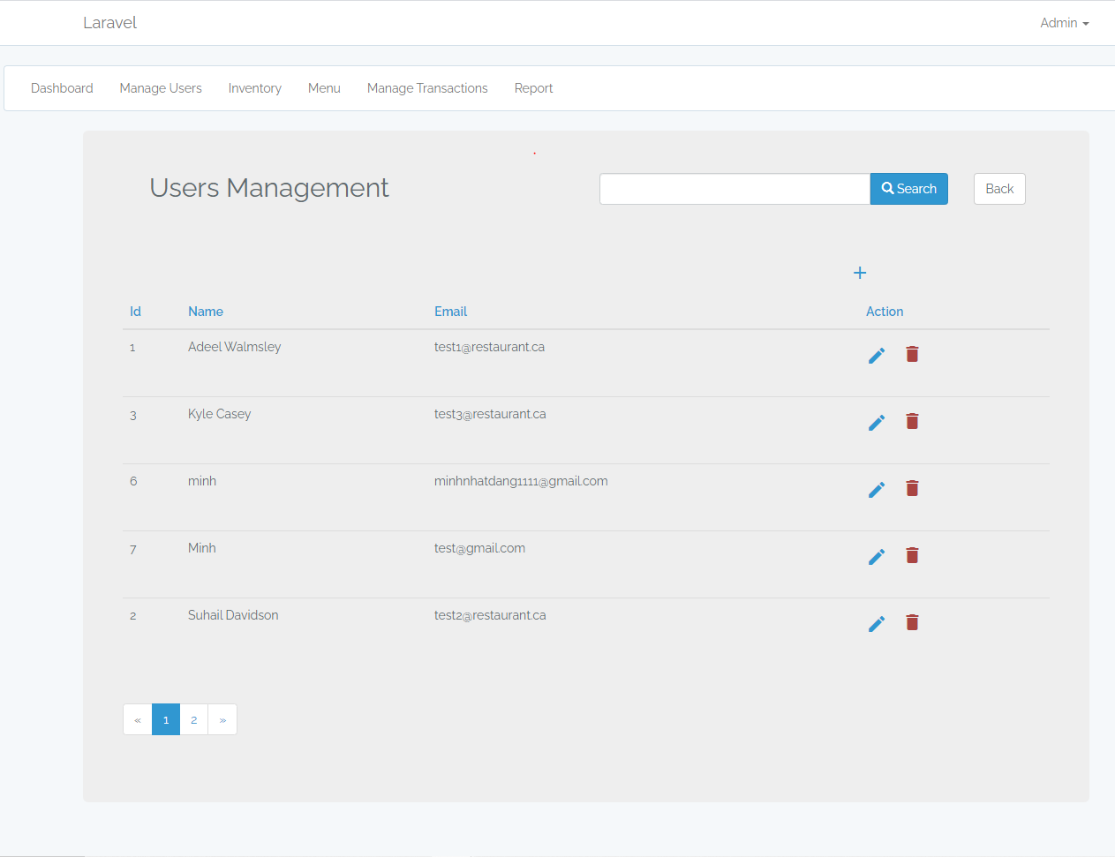This screenshot has width=1115, height=857.
Task: Open the Admin account dropdown
Action: coord(1063,23)
